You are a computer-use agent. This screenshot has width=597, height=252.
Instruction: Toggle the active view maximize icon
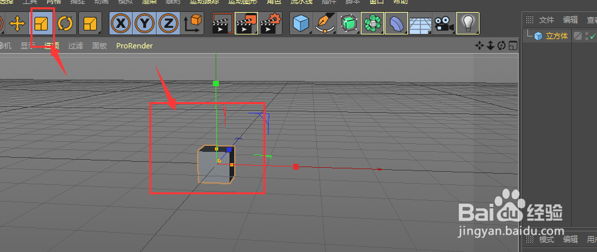point(513,46)
